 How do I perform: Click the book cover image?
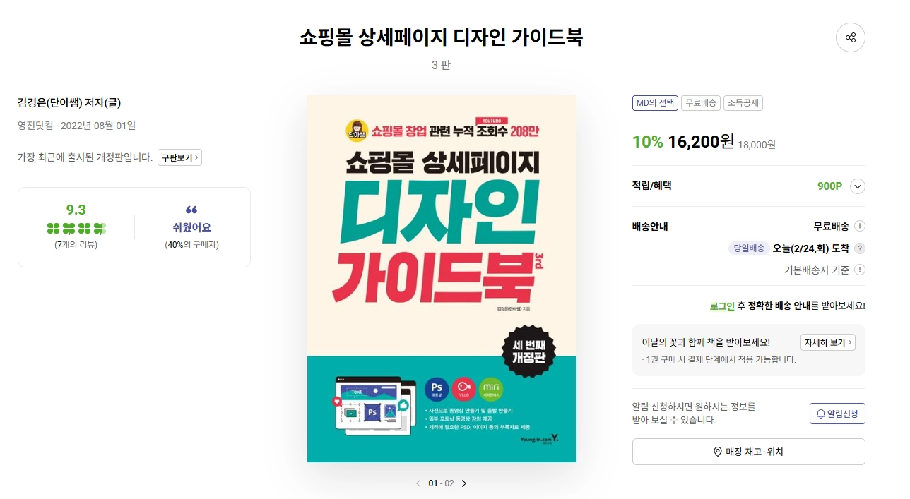442,279
